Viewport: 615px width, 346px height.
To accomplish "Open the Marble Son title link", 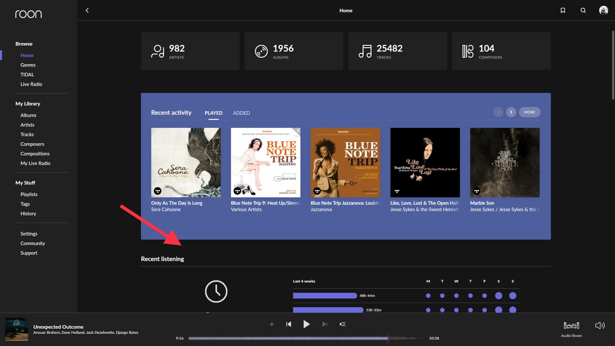I will pos(482,203).
